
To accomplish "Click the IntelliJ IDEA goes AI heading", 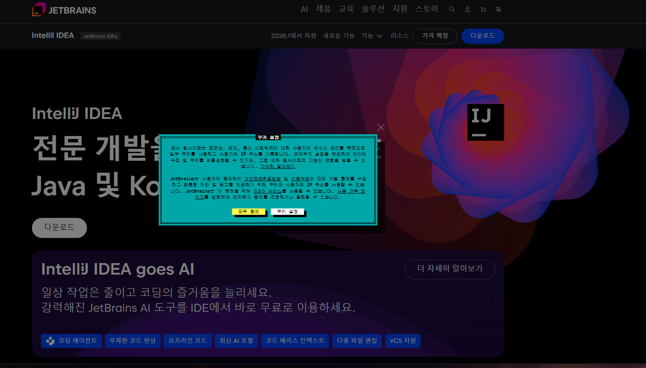I will pyautogui.click(x=118, y=269).
